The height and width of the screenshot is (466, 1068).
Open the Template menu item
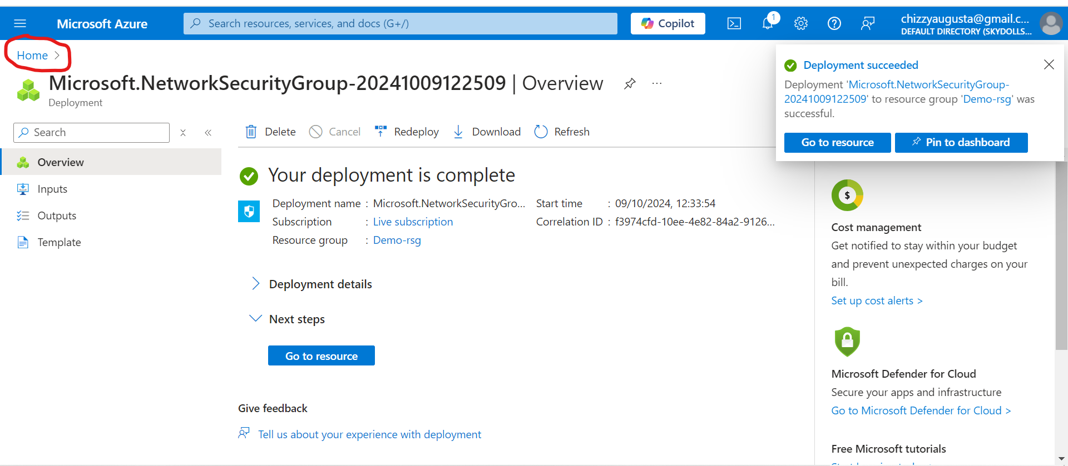point(59,243)
